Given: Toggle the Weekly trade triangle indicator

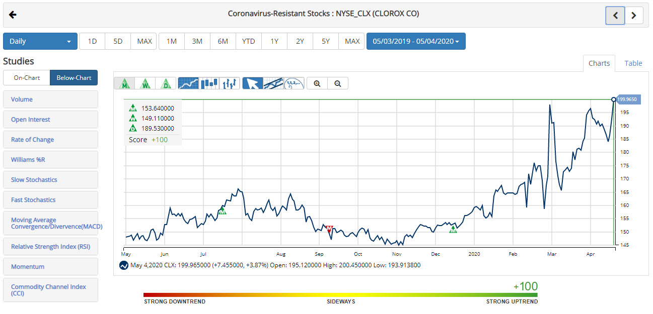Looking at the screenshot, I should click(x=145, y=83).
